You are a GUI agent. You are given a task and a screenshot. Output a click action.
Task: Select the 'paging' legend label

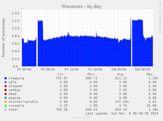point(14,98)
